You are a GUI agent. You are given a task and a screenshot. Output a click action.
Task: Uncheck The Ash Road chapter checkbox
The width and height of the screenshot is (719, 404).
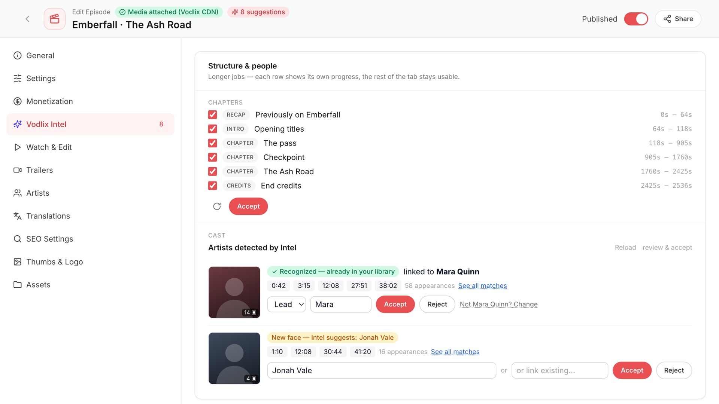click(x=213, y=172)
